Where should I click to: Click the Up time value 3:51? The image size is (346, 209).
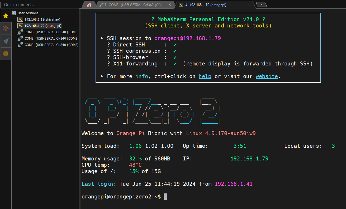pos(240,146)
